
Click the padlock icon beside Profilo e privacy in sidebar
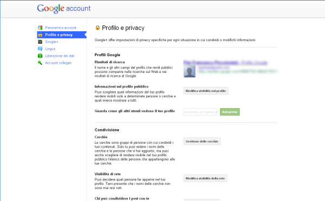pyautogui.click(x=40, y=35)
